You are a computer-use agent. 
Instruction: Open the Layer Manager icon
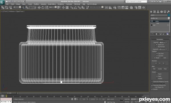point(115,7)
